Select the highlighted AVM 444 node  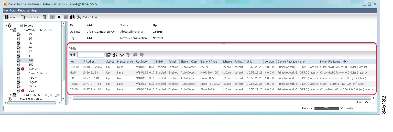31,60
